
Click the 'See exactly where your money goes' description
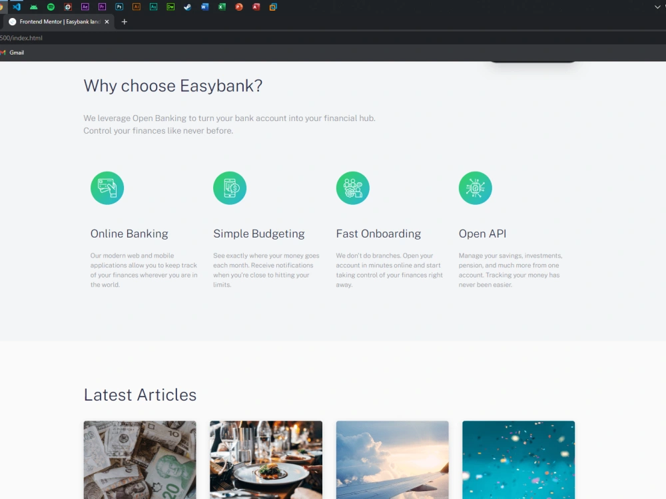[266, 270]
